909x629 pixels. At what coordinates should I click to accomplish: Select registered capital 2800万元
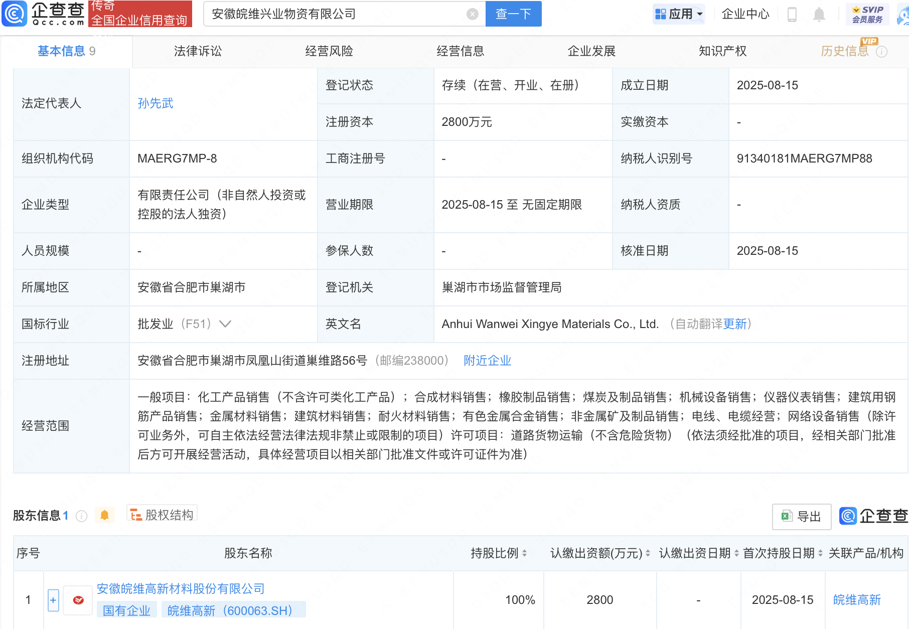467,122
